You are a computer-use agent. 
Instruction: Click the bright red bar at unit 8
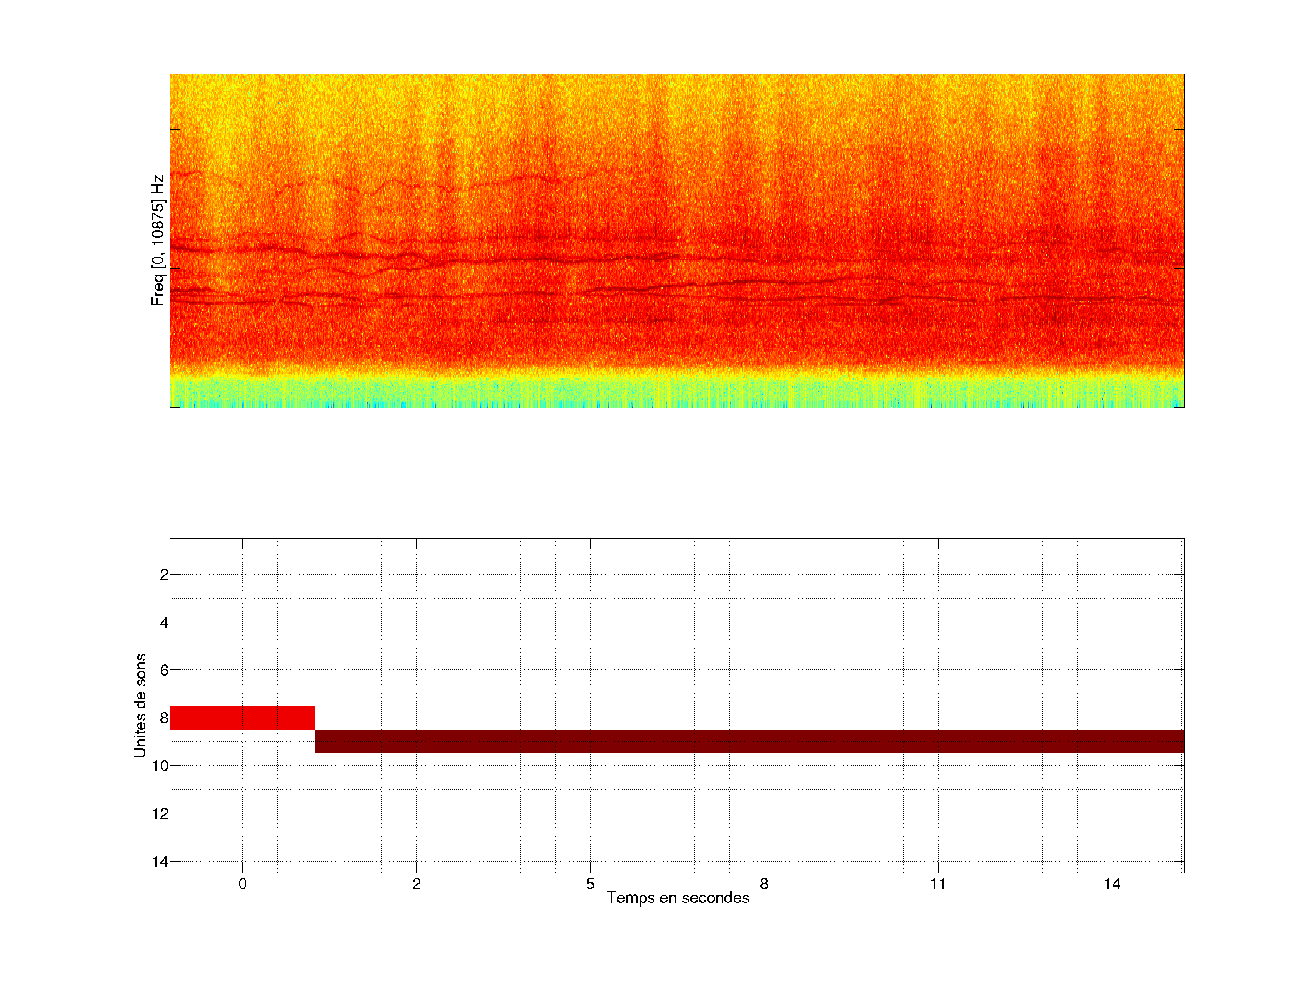click(242, 717)
